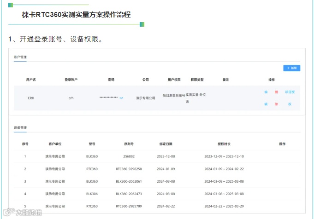The height and width of the screenshot is (219, 314).
Task: Click authorization period 2024-02-22 ~ 2025-03-29
Action: [x=224, y=206]
